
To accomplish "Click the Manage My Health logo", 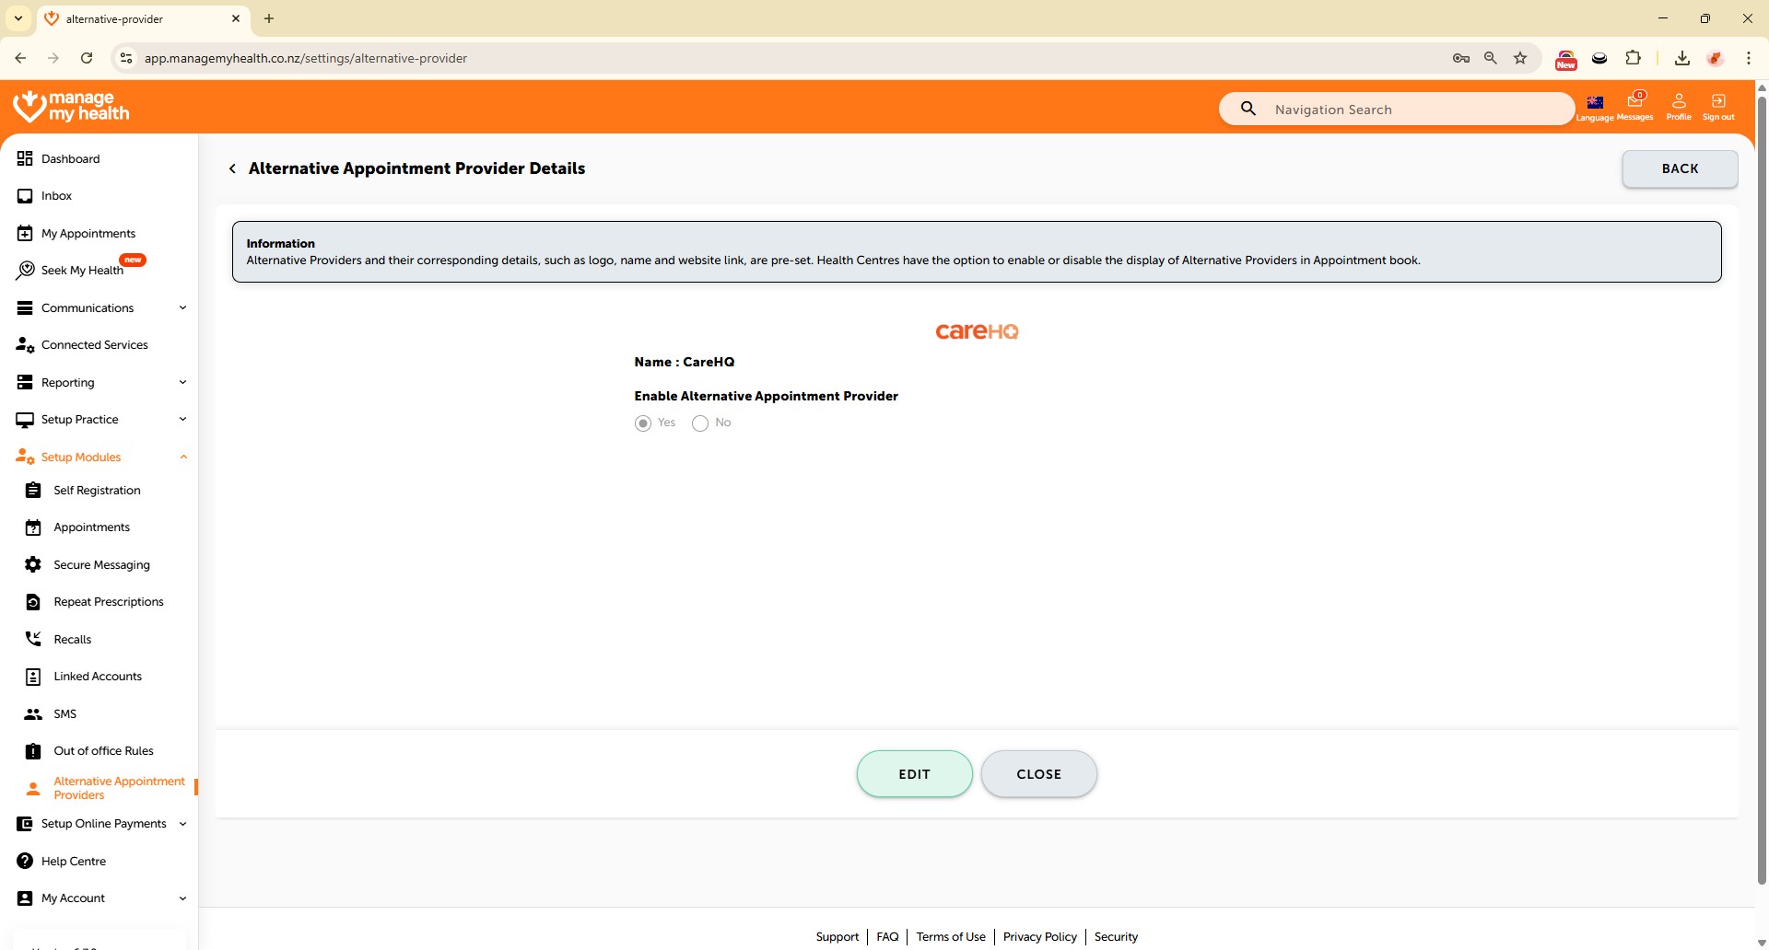I will [71, 107].
